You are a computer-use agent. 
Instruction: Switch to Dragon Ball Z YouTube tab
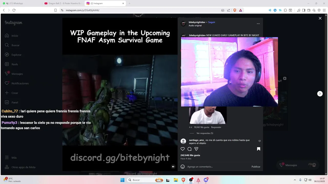pyautogui.click(x=63, y=3)
